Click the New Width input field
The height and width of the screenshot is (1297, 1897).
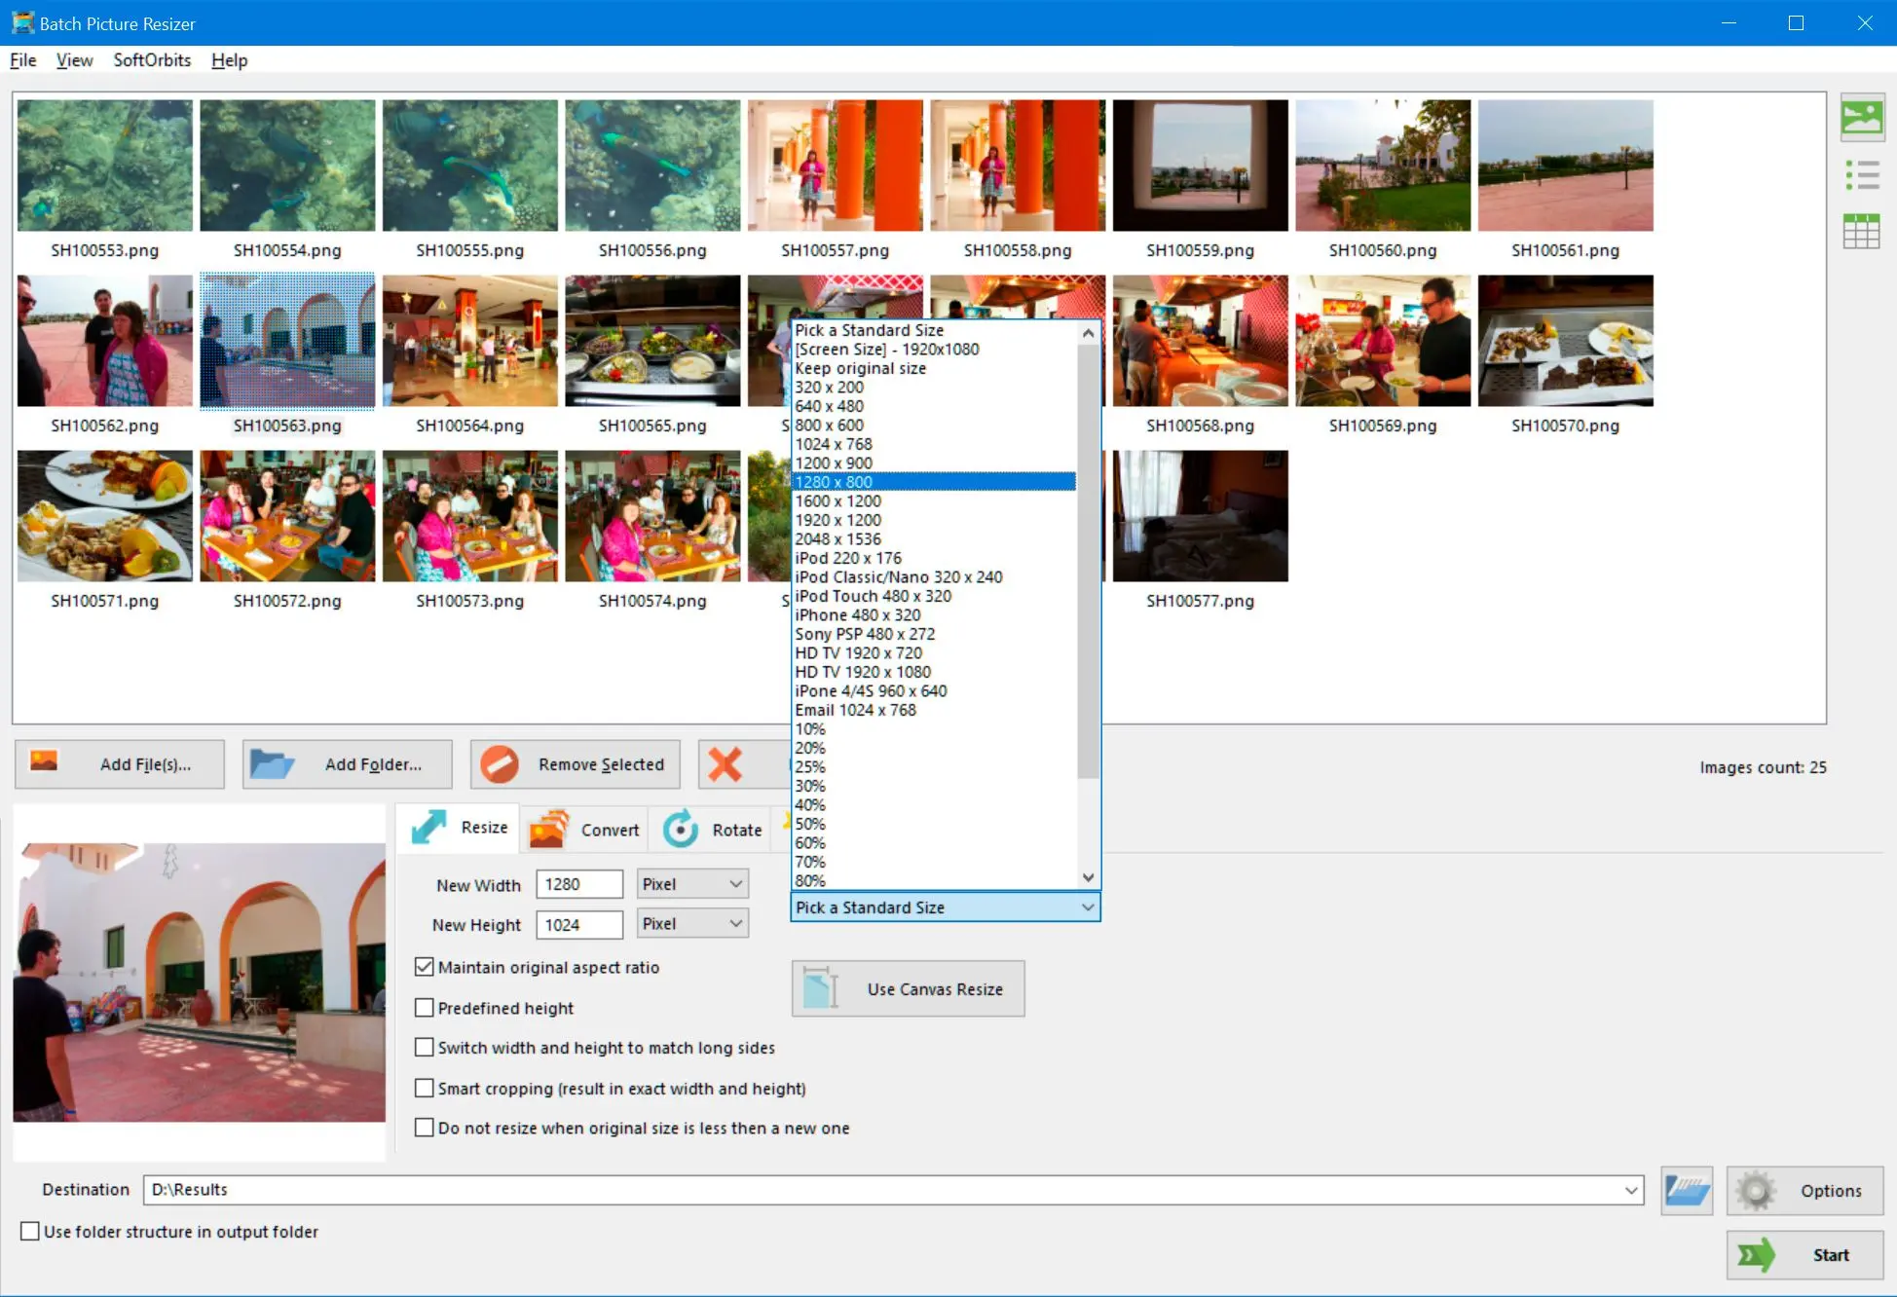click(x=581, y=883)
